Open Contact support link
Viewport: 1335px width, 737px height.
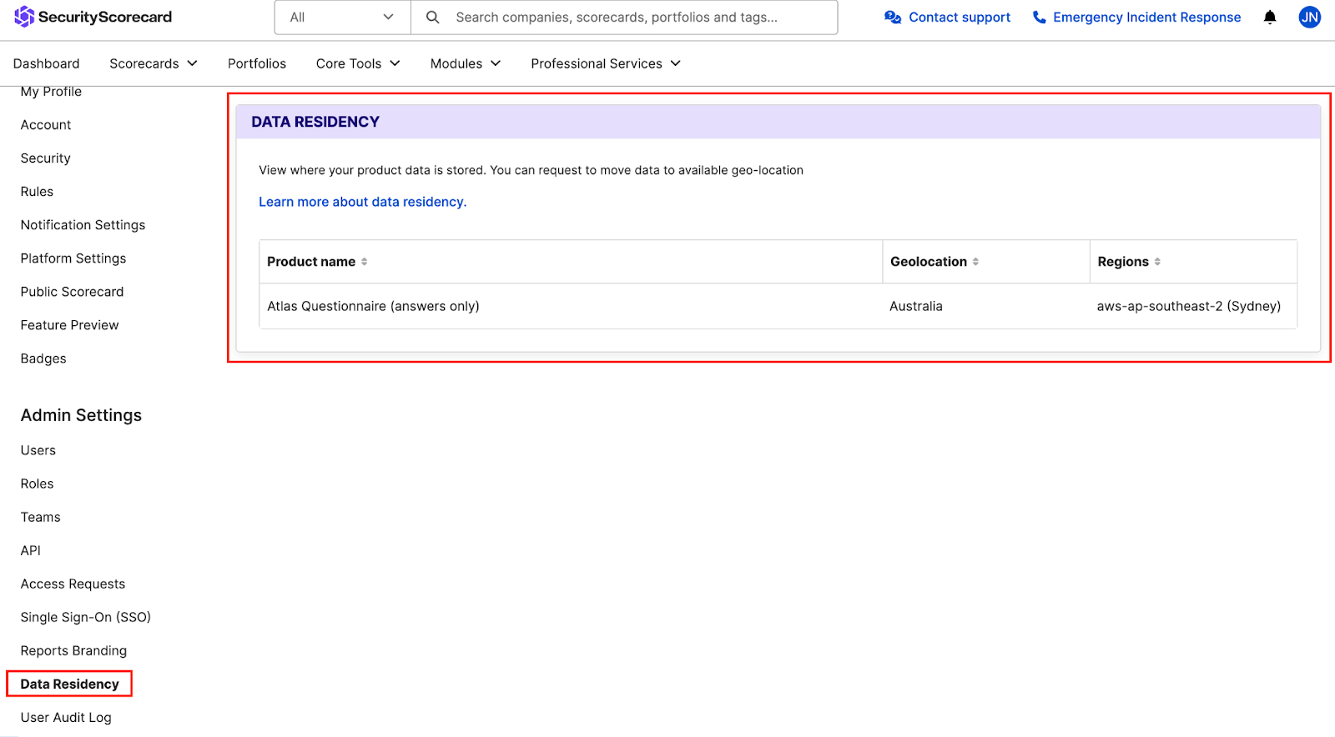[x=959, y=18]
